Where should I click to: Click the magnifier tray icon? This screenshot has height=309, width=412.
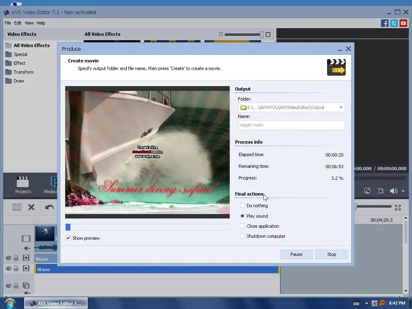[382, 303]
